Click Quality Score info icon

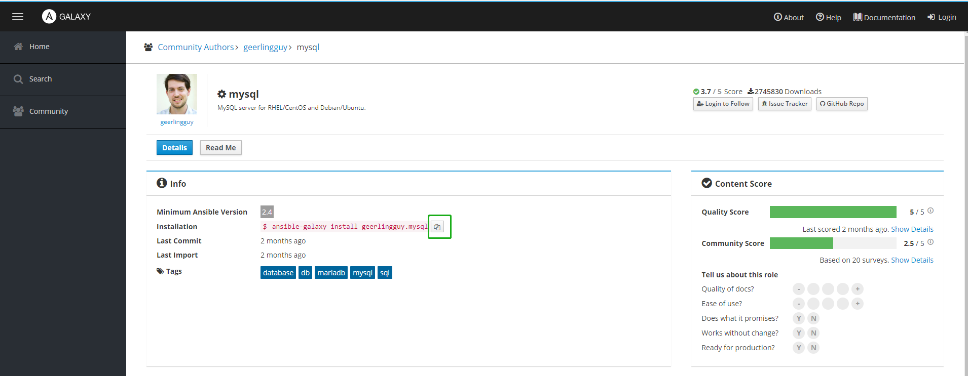click(x=930, y=211)
